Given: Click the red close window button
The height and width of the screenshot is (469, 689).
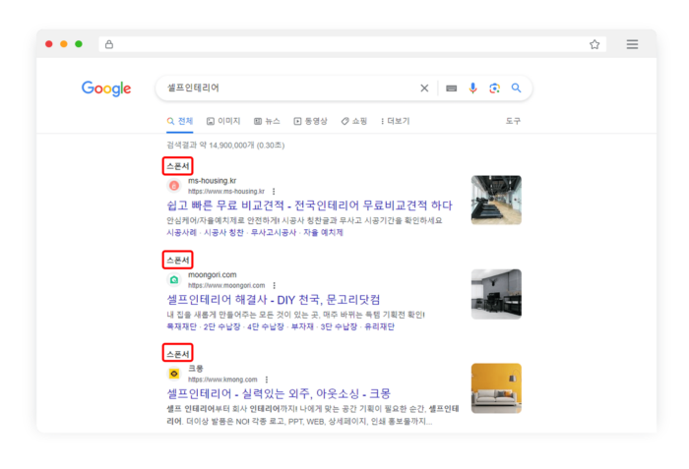Looking at the screenshot, I should click(x=49, y=44).
